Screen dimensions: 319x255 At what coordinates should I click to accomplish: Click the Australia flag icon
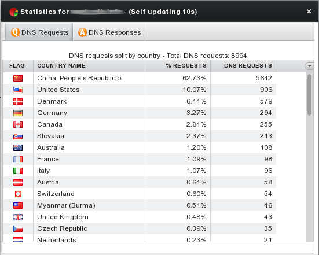(18, 147)
